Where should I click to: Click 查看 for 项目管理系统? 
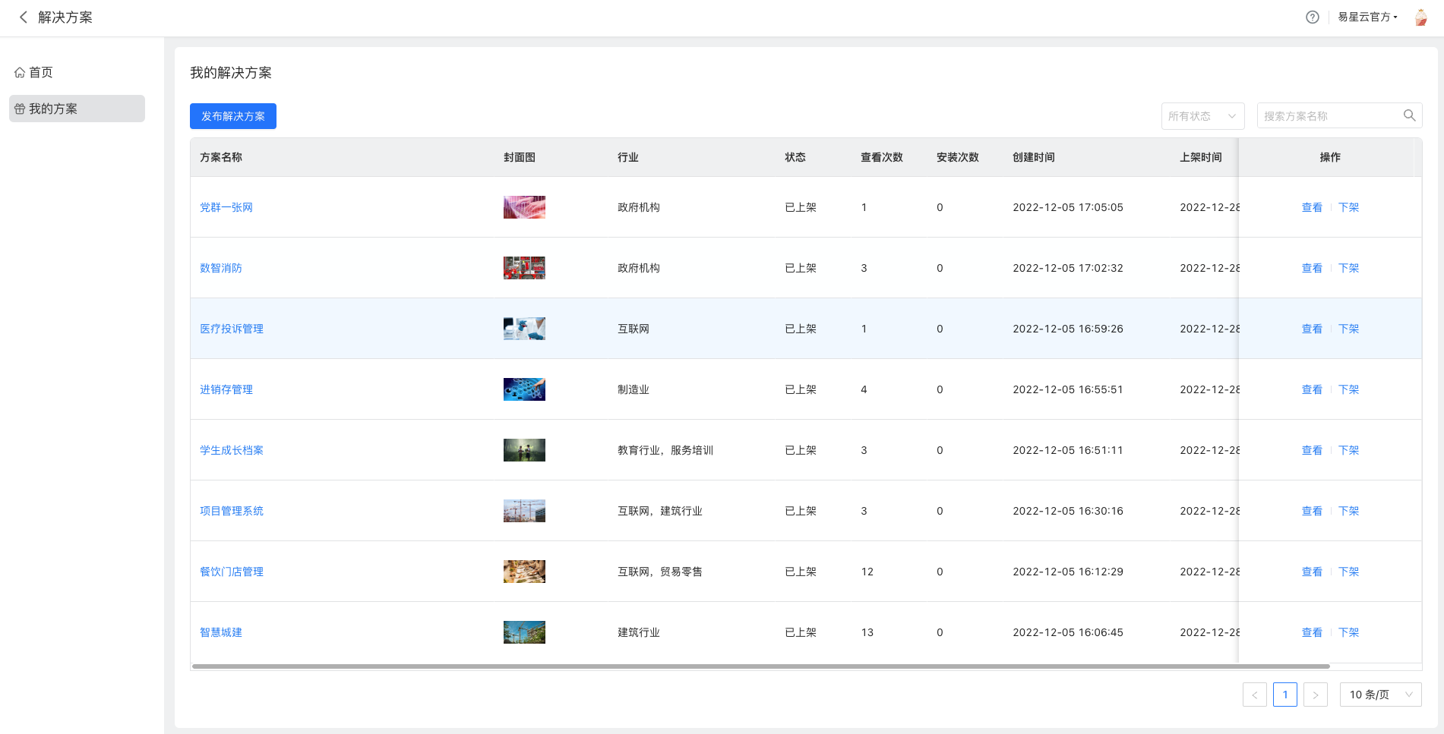click(1312, 511)
